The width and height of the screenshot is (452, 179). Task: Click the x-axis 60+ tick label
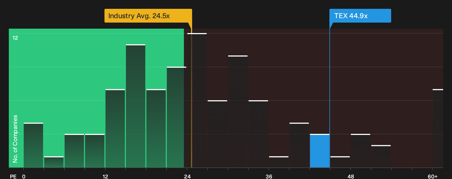click(433, 176)
